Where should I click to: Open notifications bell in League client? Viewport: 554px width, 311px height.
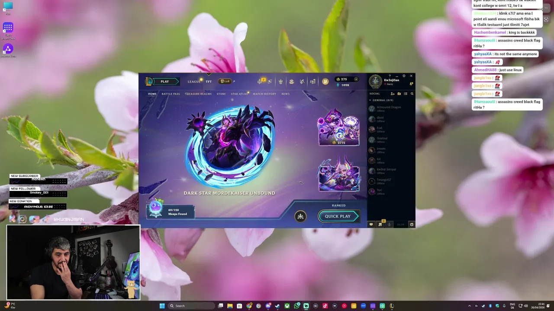[411, 83]
